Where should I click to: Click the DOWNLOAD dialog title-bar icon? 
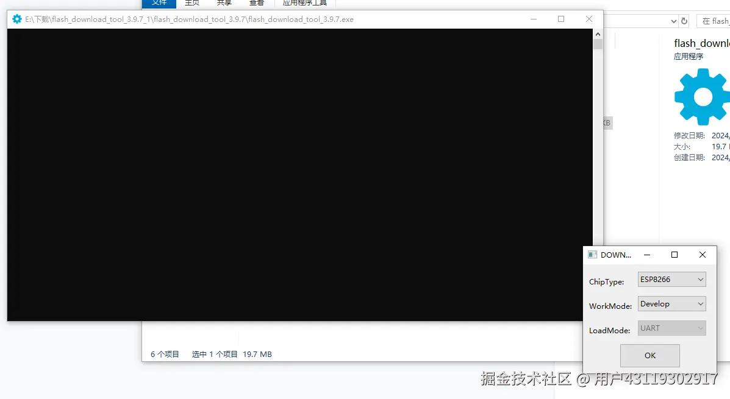point(592,255)
